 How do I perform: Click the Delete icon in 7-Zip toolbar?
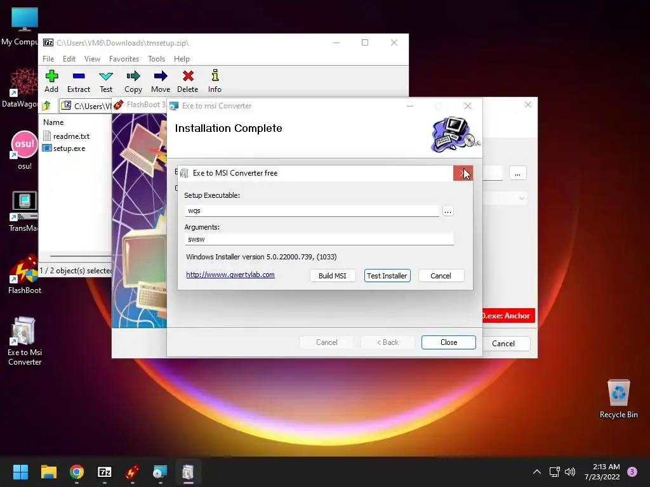point(188,81)
